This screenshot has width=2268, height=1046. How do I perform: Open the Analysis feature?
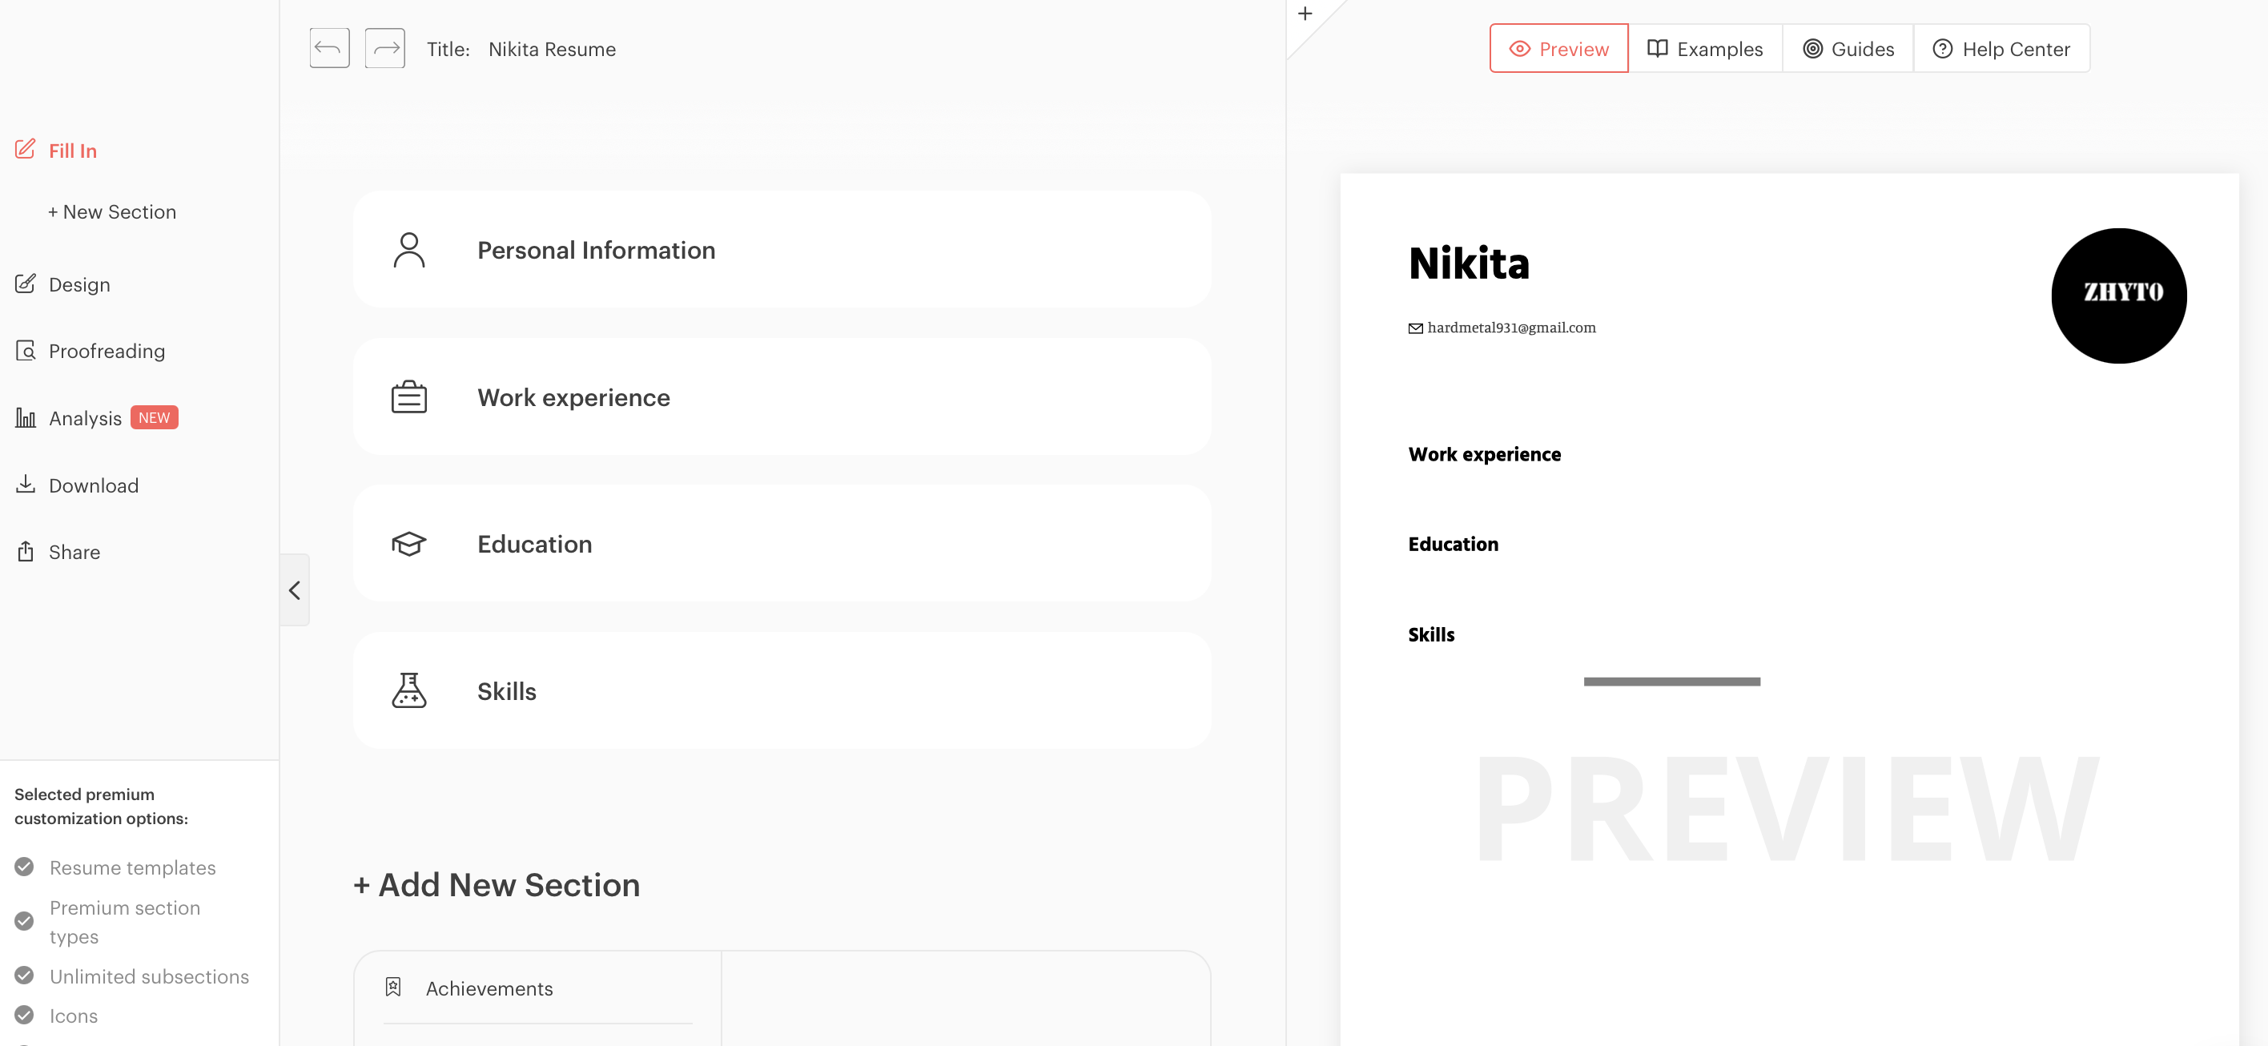coord(85,417)
